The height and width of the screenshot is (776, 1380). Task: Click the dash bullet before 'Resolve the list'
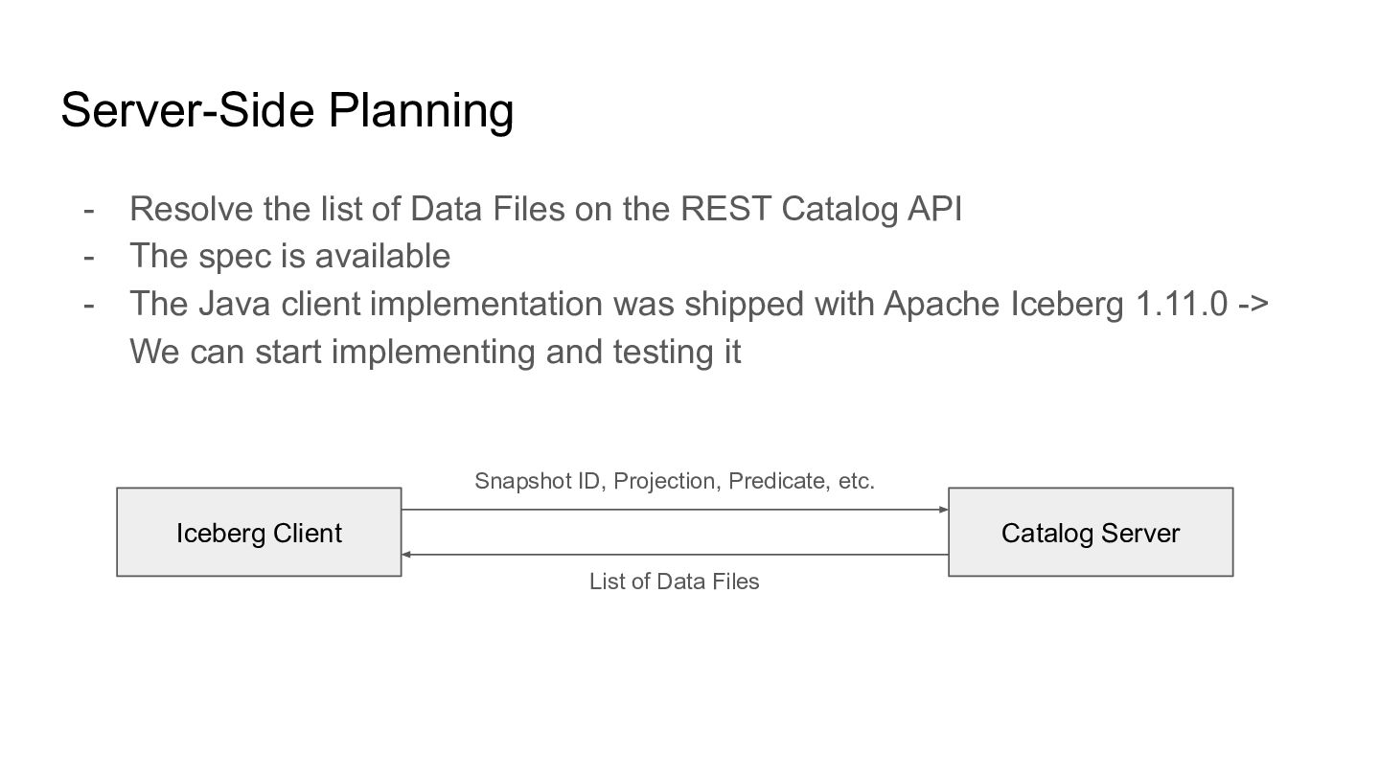pyautogui.click(x=89, y=209)
